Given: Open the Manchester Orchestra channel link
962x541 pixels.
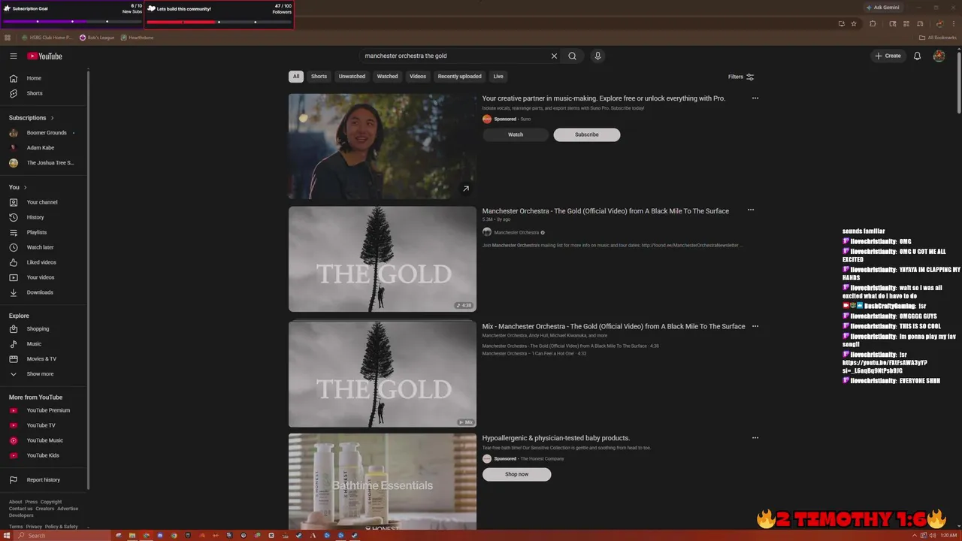Looking at the screenshot, I should 516,232.
